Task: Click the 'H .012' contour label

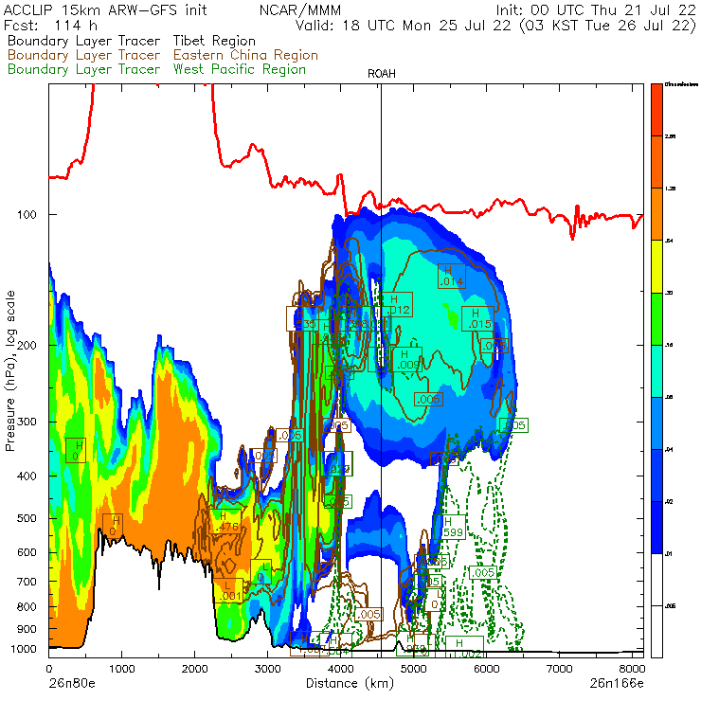Action: [x=398, y=304]
